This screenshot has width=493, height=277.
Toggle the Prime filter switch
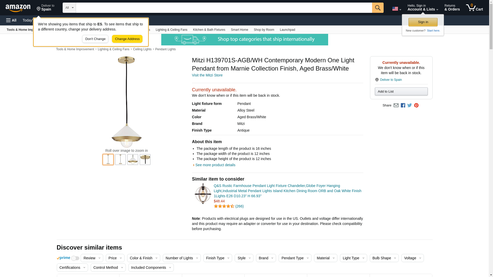[75, 258]
